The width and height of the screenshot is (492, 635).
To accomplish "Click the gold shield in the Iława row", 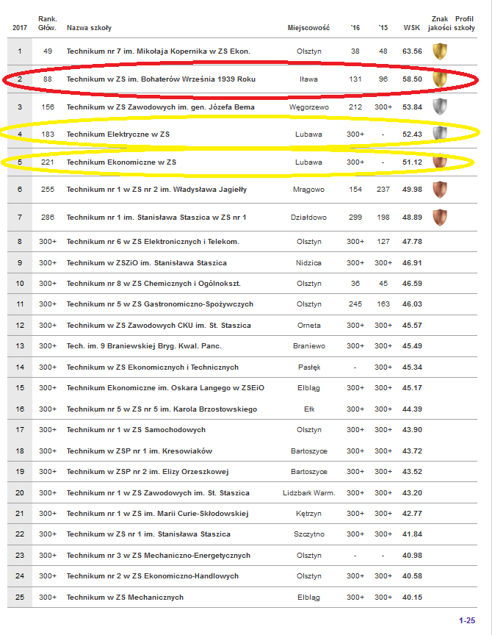I will click(x=440, y=79).
